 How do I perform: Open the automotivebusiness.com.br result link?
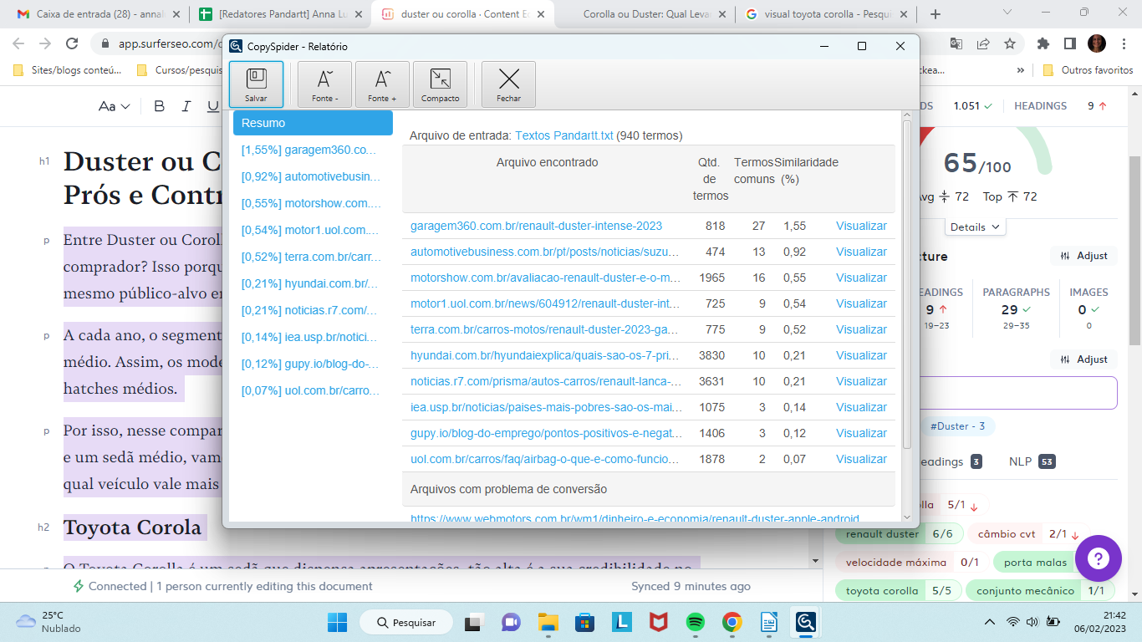[545, 252]
